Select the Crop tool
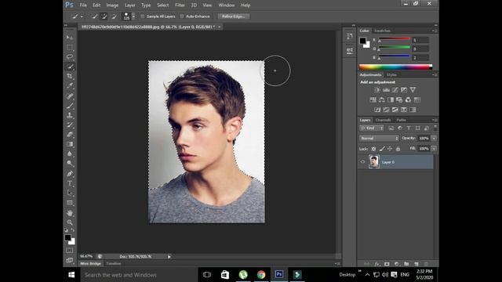Viewport: 502px width, 282px height. pyautogui.click(x=70, y=76)
